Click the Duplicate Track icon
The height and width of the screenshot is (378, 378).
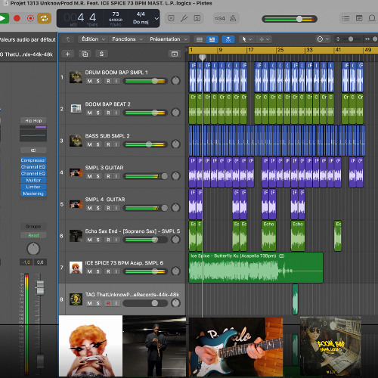(x=85, y=54)
